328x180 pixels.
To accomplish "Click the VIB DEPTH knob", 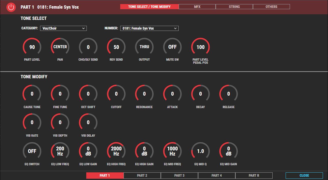I will (60, 122).
